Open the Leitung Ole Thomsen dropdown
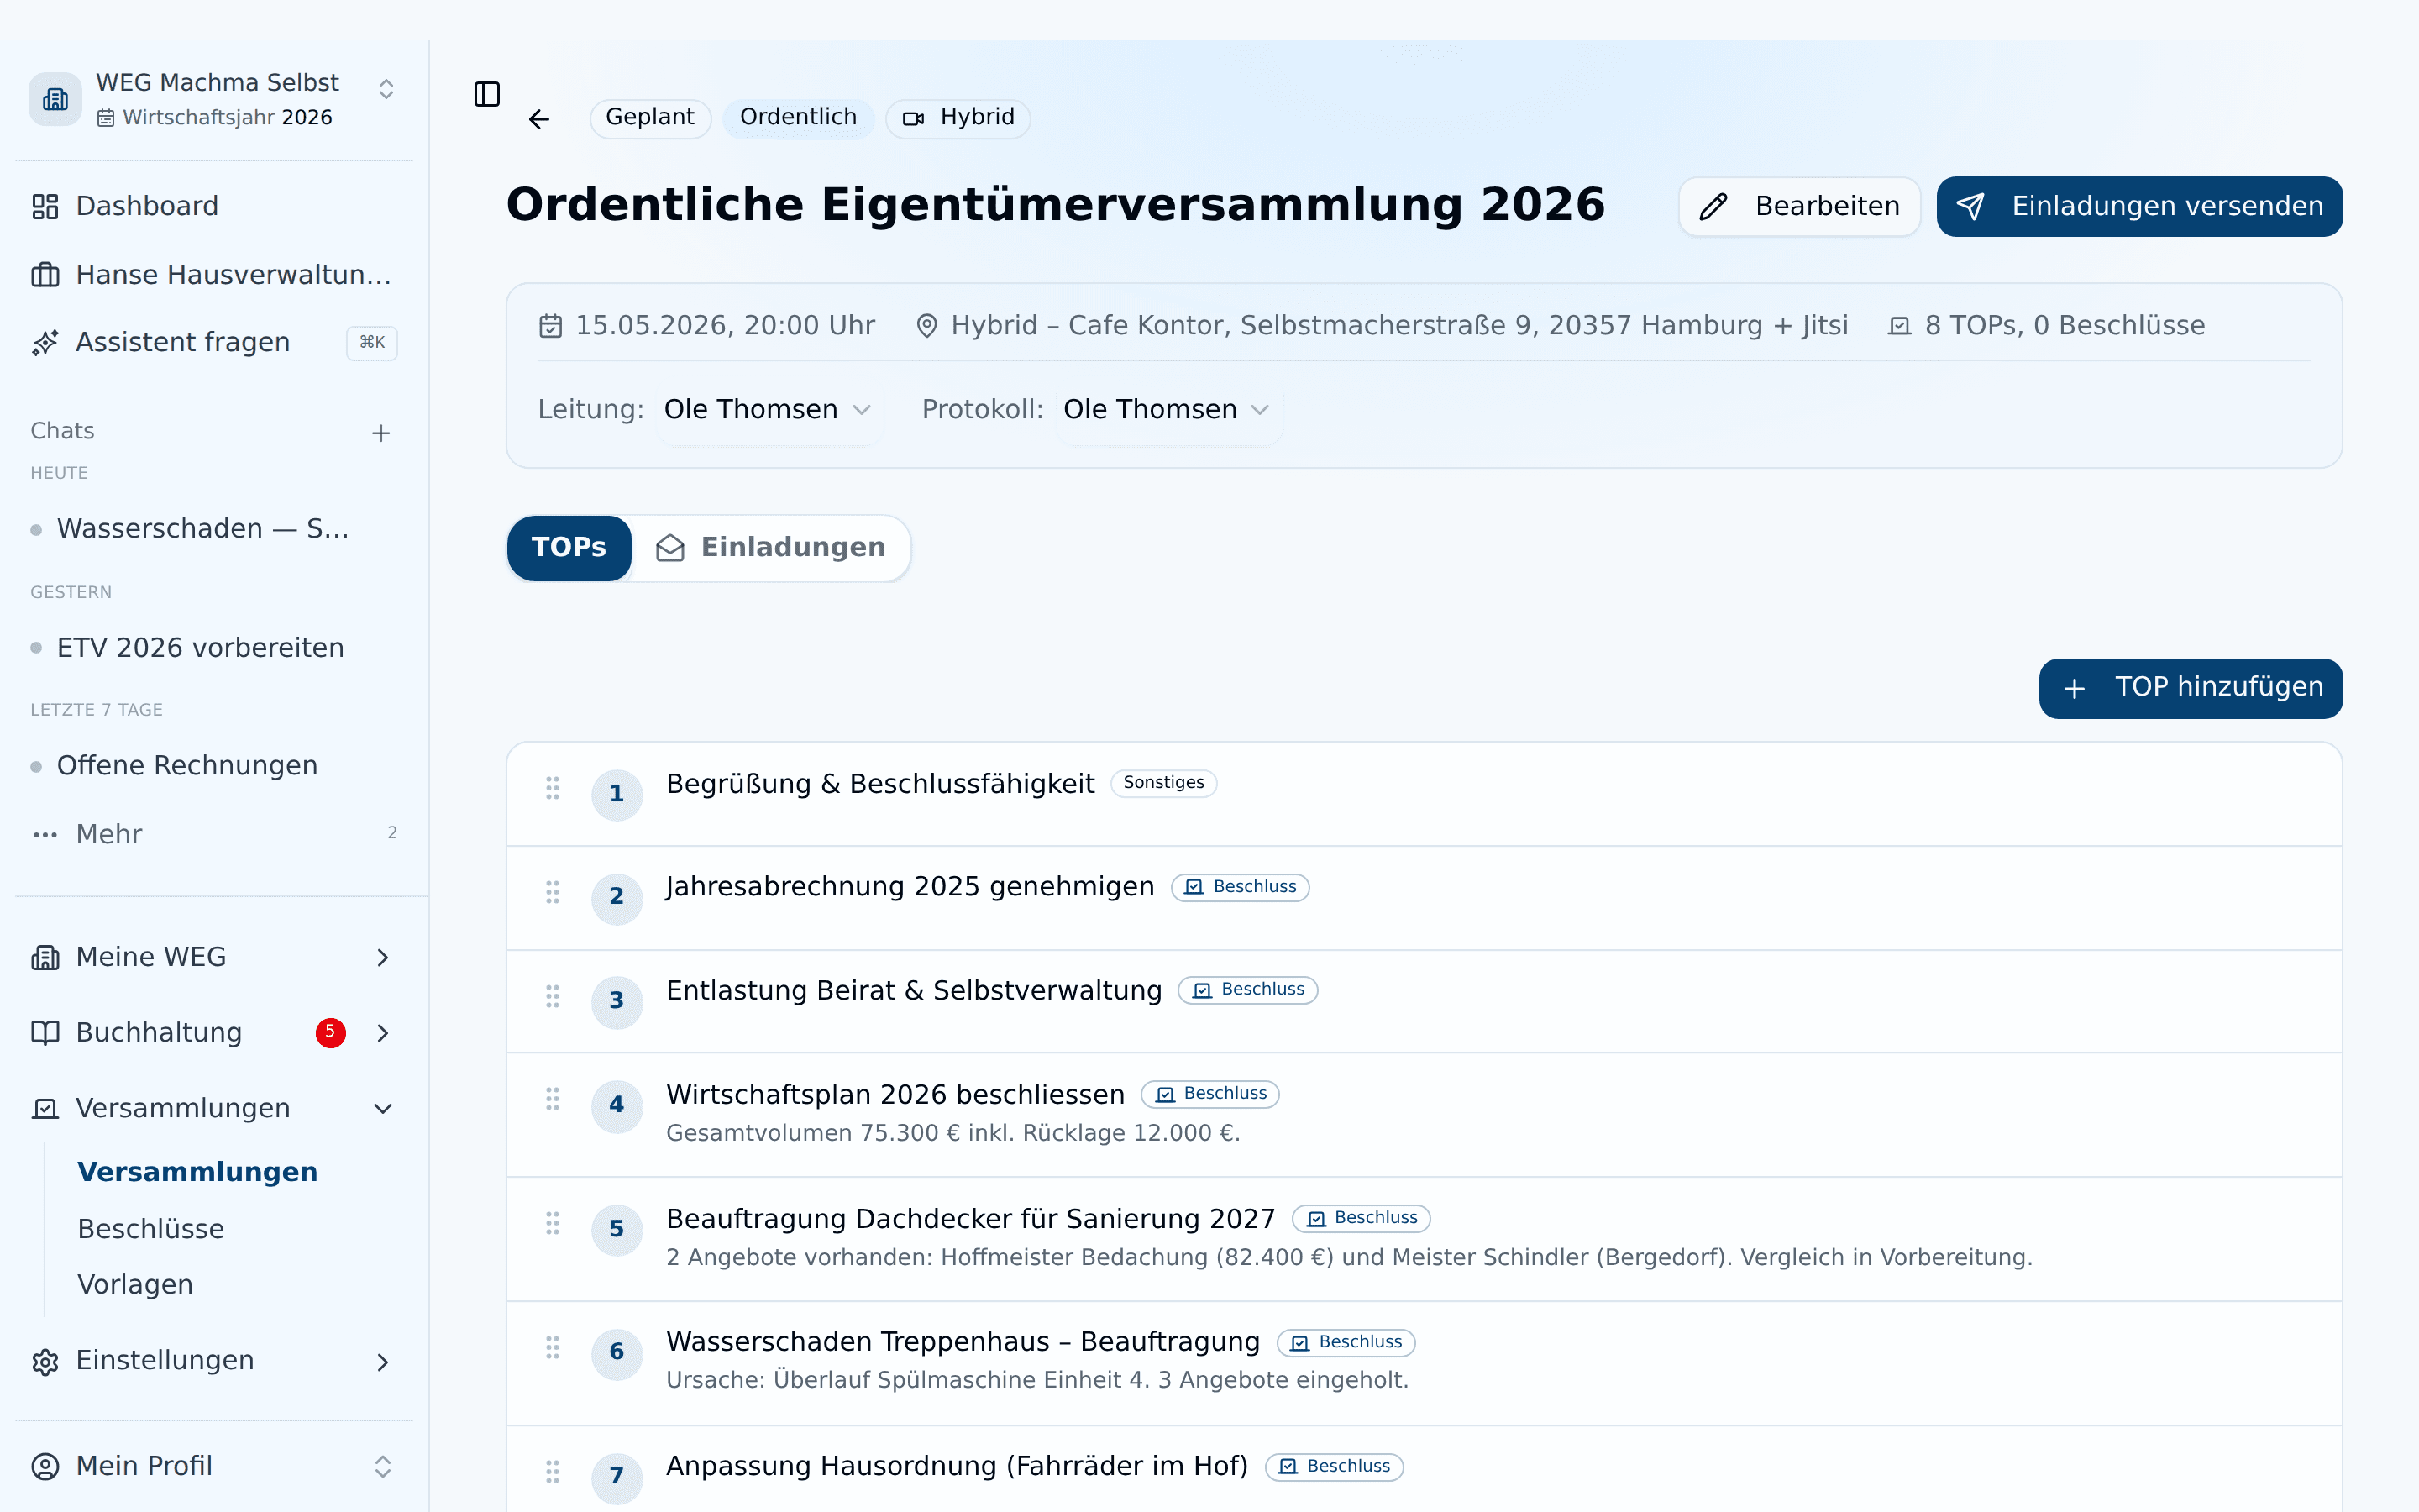The image size is (2419, 1512). (x=768, y=410)
